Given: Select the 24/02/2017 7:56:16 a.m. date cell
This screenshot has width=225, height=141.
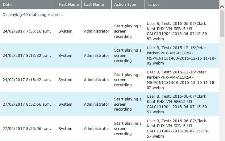Looking at the screenshot, I should click(27, 31).
